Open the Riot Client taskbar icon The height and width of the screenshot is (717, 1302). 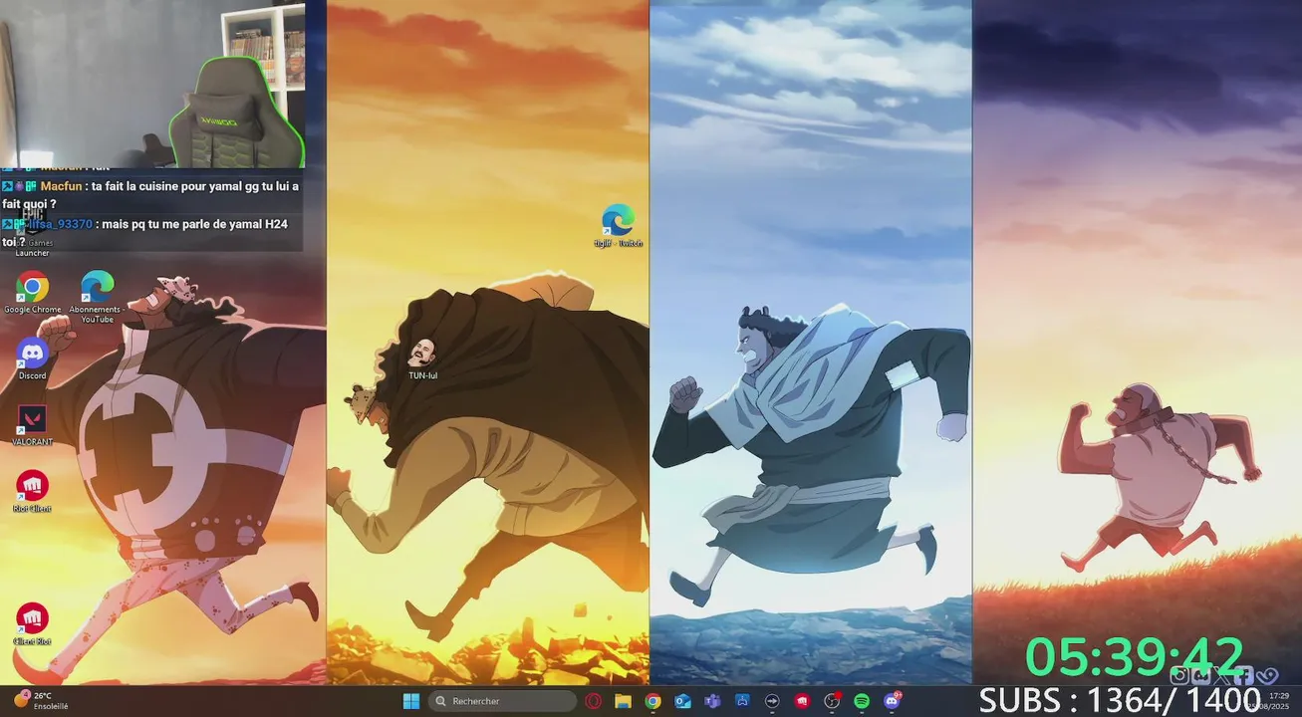802,701
